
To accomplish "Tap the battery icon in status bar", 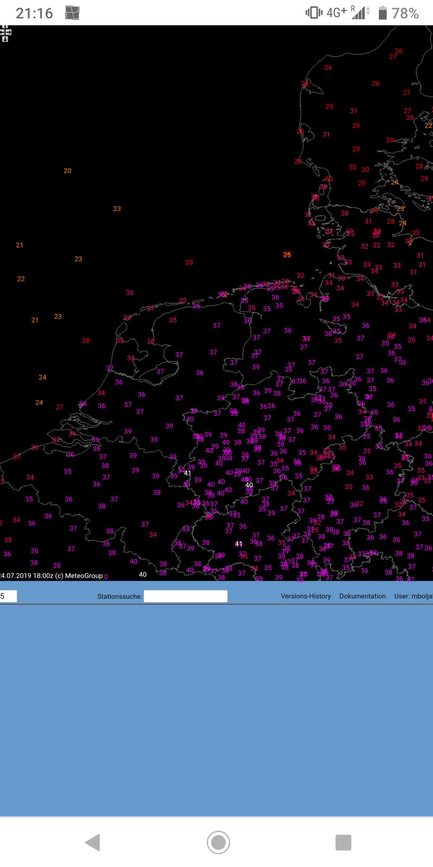I will (382, 13).
